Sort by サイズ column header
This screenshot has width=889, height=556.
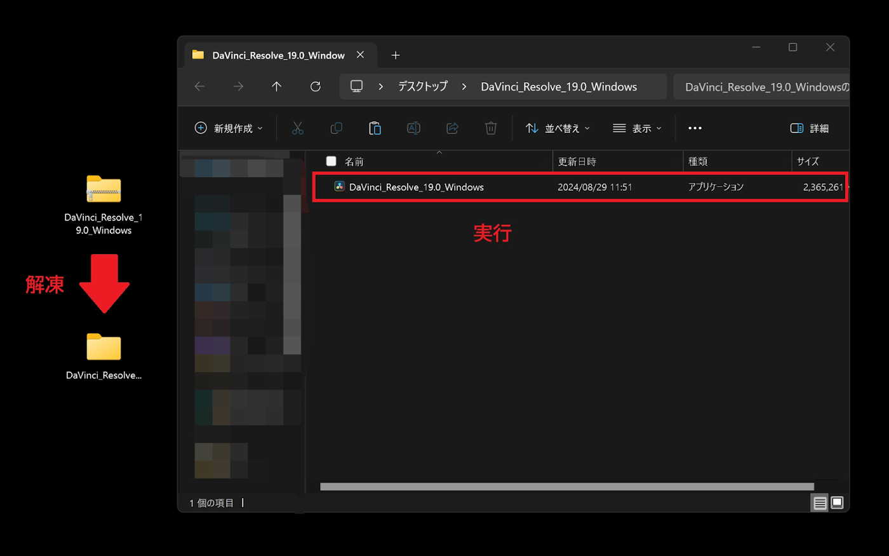[808, 161]
